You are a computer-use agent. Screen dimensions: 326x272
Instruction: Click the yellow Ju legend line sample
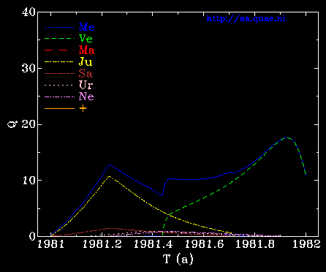(59, 62)
